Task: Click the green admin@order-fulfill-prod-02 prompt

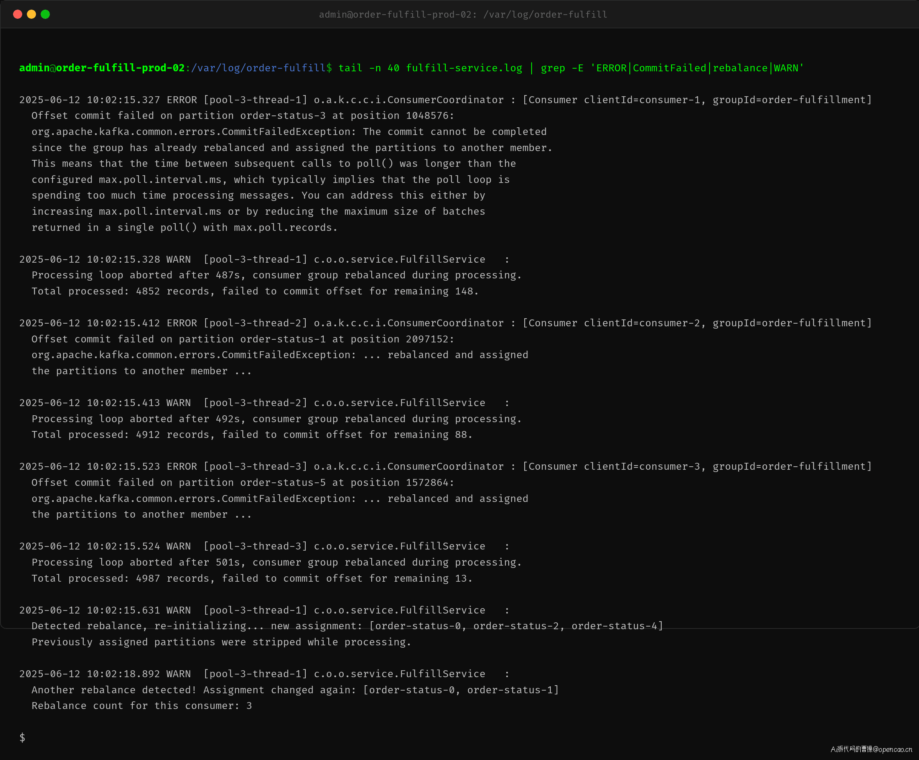Action: (102, 68)
